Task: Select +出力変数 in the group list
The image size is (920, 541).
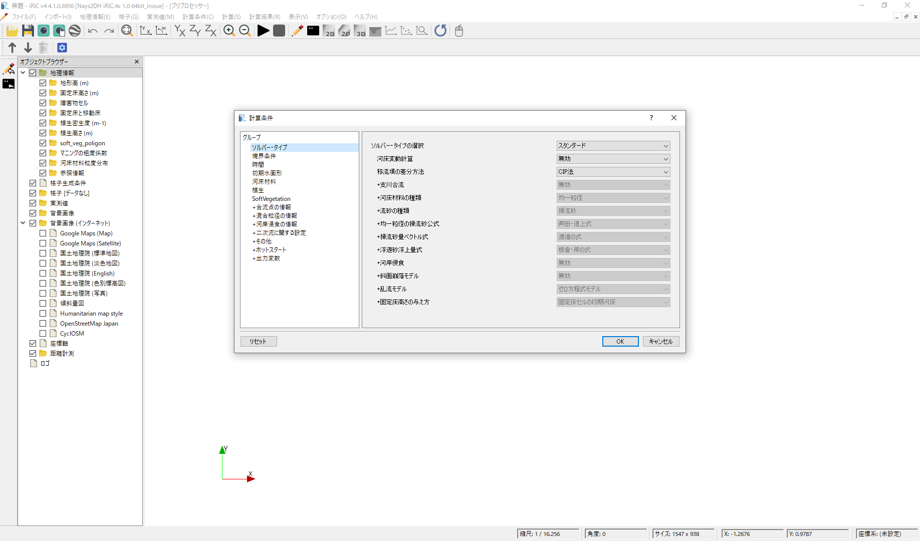Action: pyautogui.click(x=266, y=258)
